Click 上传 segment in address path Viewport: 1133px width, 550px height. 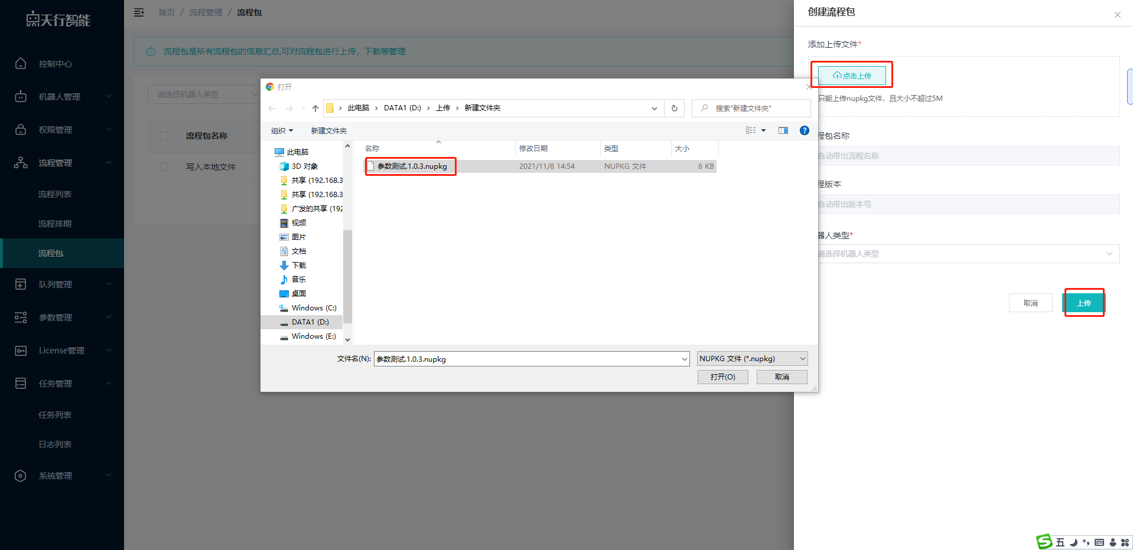click(443, 108)
